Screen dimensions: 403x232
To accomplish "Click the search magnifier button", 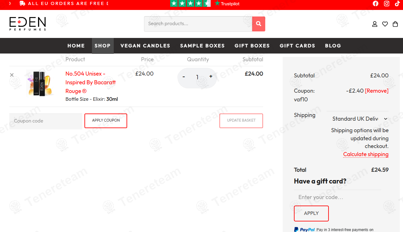I will 258,24.
